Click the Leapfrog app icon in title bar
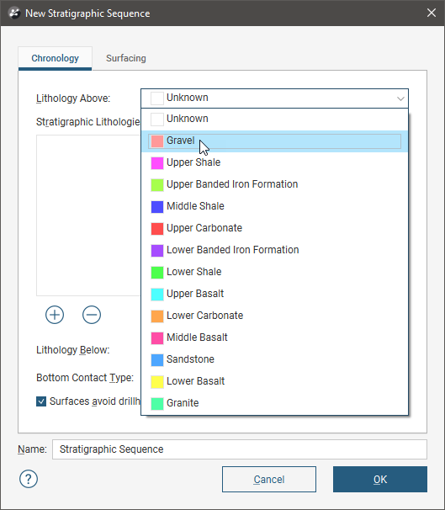This screenshot has height=510, width=445. coord(14,13)
